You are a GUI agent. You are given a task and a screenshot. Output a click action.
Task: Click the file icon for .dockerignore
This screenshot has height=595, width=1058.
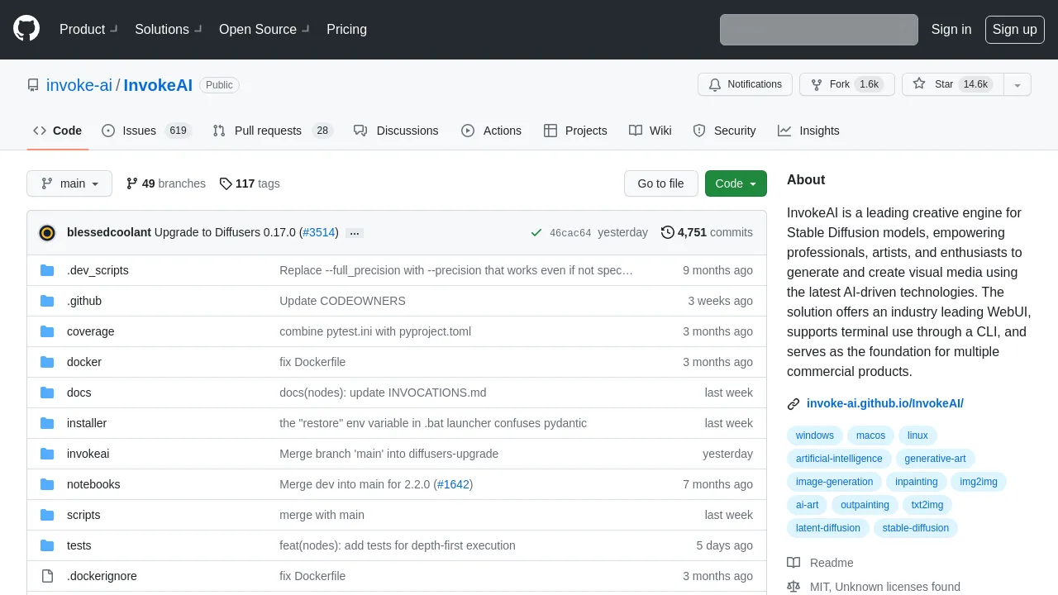click(x=47, y=576)
